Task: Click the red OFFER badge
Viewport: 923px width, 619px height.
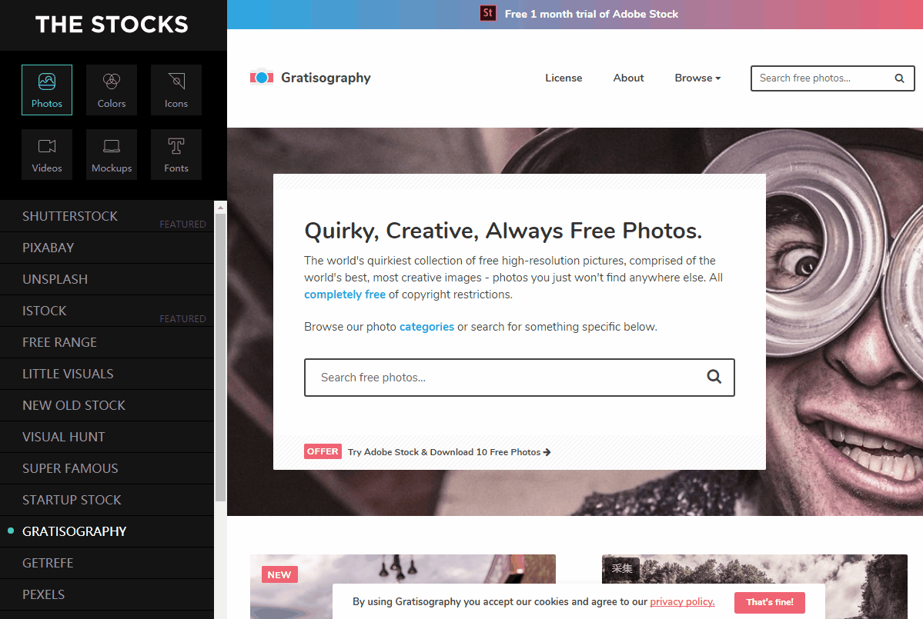Action: click(x=323, y=451)
